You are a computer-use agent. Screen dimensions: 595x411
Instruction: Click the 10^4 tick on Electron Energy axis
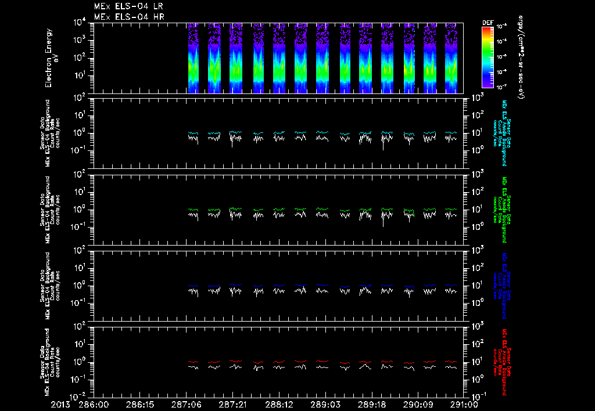click(79, 23)
